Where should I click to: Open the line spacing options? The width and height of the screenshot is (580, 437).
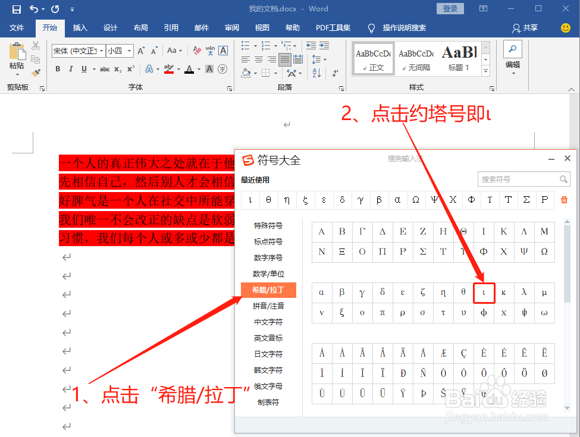tap(319, 59)
